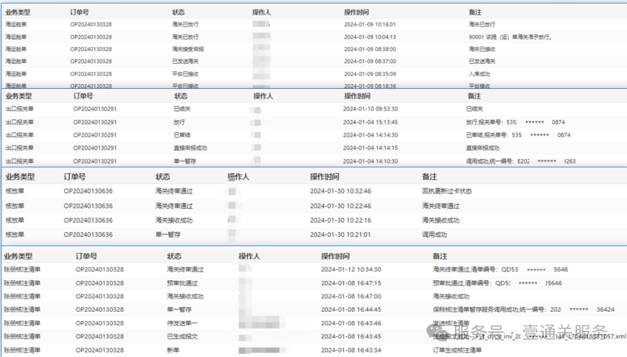The image size is (627, 357).
Task: Select the row timestamped 2024-01-10 09:53:30
Action: coord(370,109)
